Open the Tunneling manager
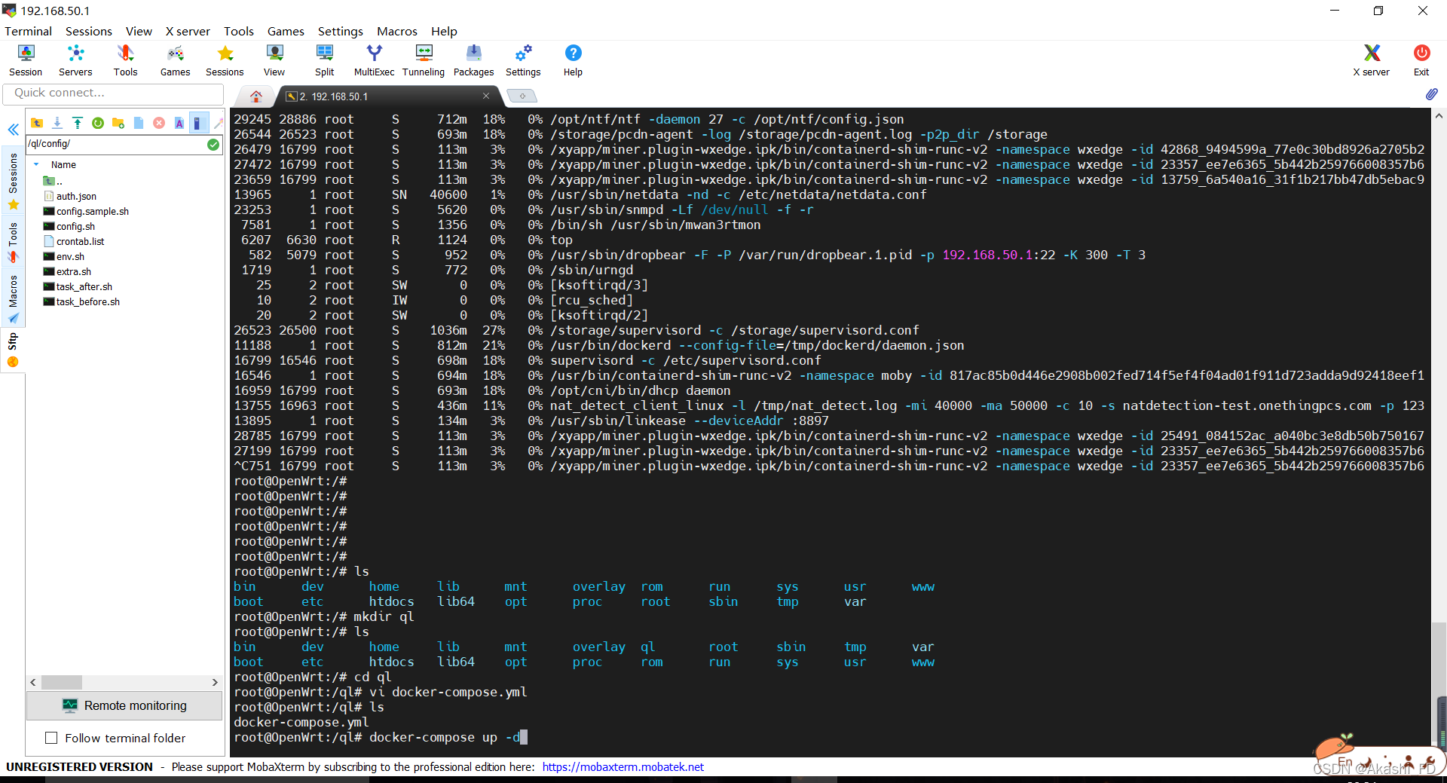 tap(423, 59)
